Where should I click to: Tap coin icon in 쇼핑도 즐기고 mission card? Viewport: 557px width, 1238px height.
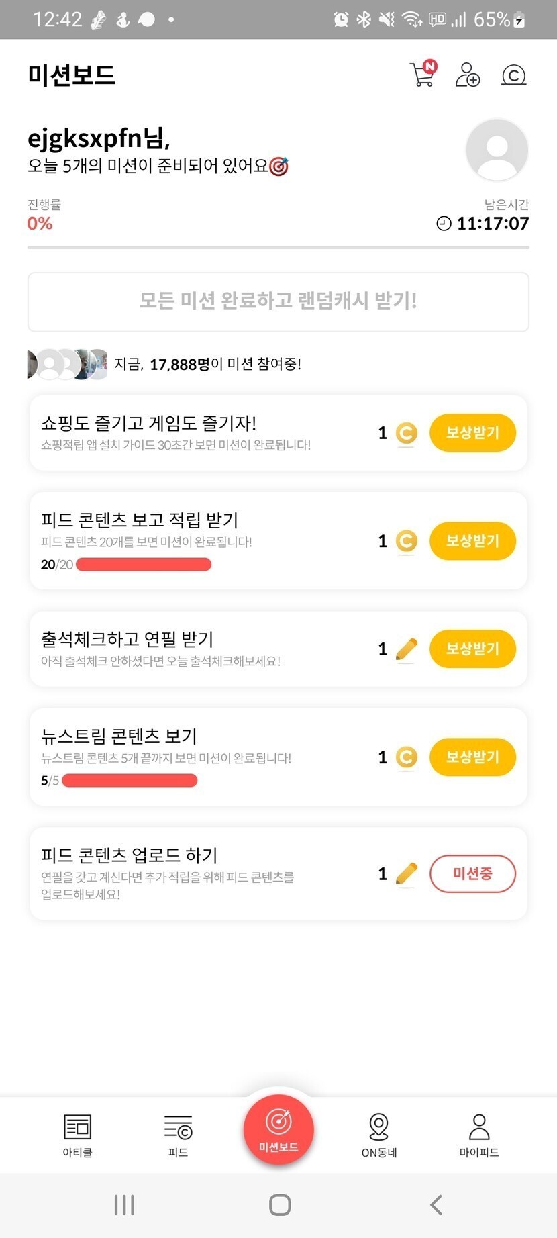(406, 433)
